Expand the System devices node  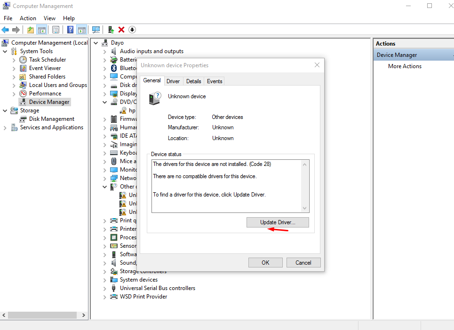(x=104, y=280)
